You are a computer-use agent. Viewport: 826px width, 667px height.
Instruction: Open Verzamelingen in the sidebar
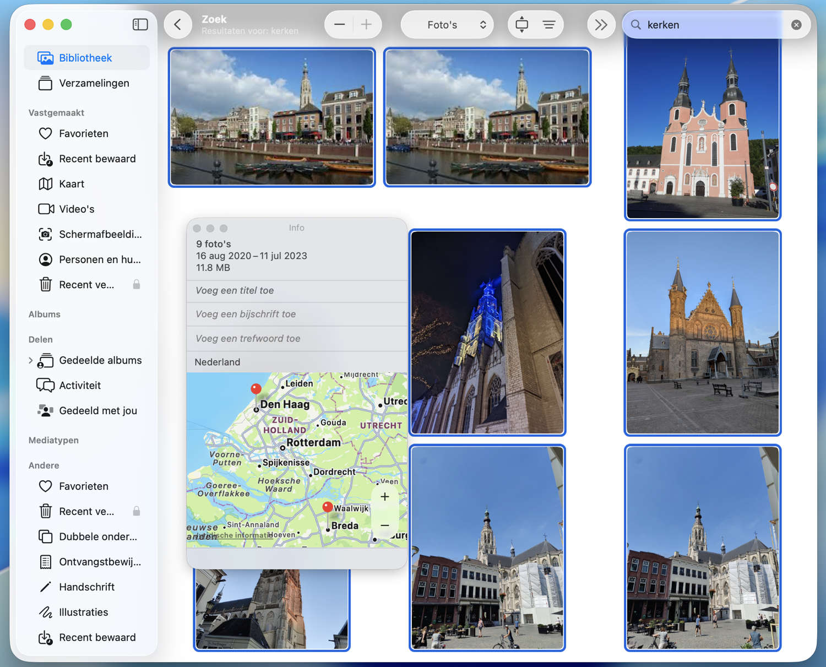[x=94, y=83]
